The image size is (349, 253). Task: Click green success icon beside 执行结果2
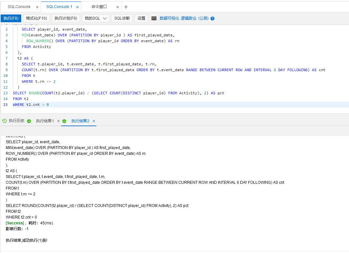(x=64, y=121)
